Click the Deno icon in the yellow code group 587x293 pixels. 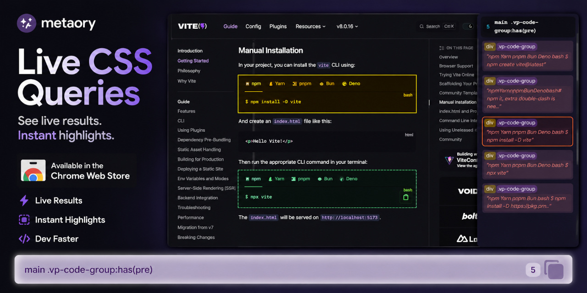pyautogui.click(x=344, y=84)
